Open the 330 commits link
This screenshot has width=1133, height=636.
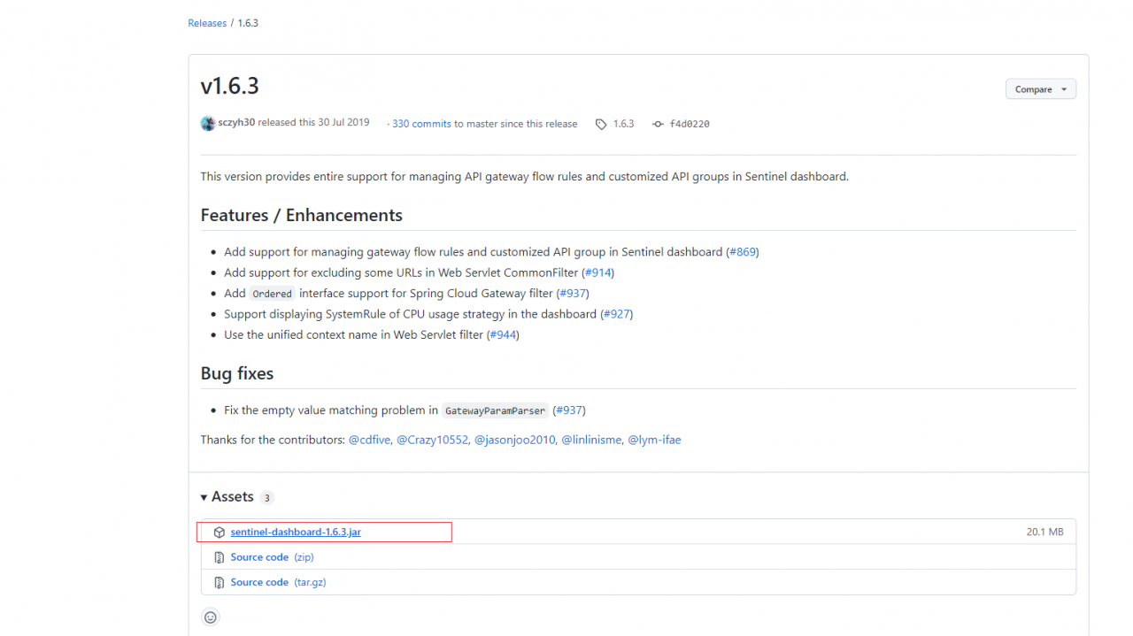point(421,124)
